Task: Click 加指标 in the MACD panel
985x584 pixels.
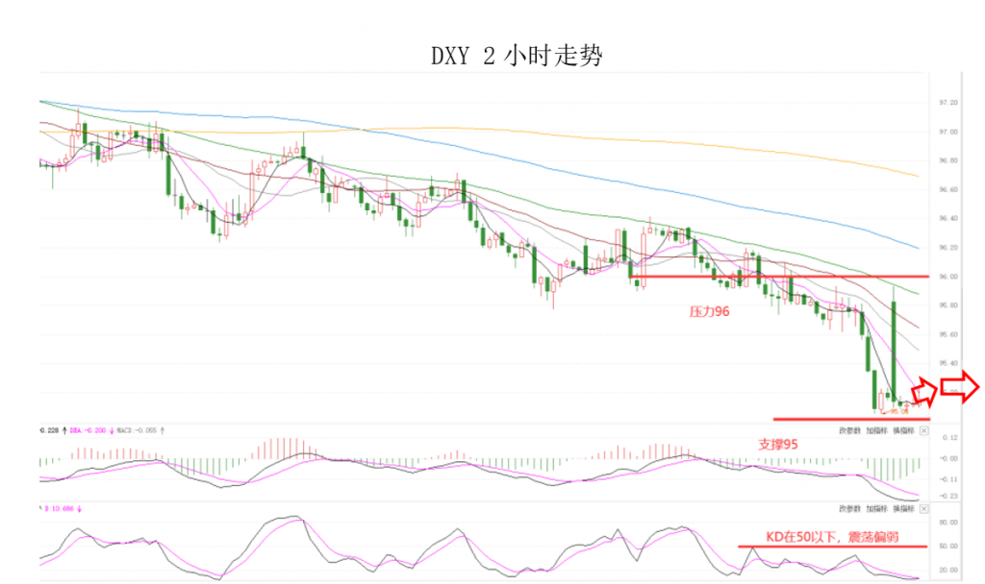Action: pos(876,430)
